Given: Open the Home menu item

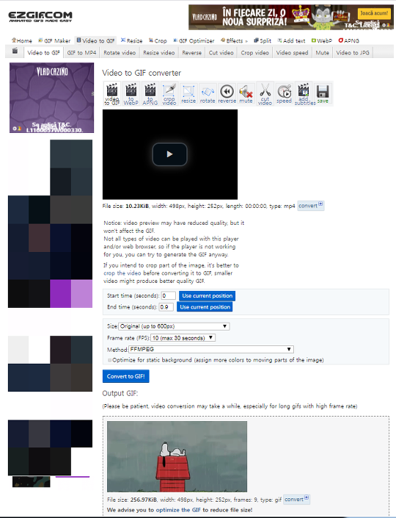Looking at the screenshot, I should (x=22, y=40).
